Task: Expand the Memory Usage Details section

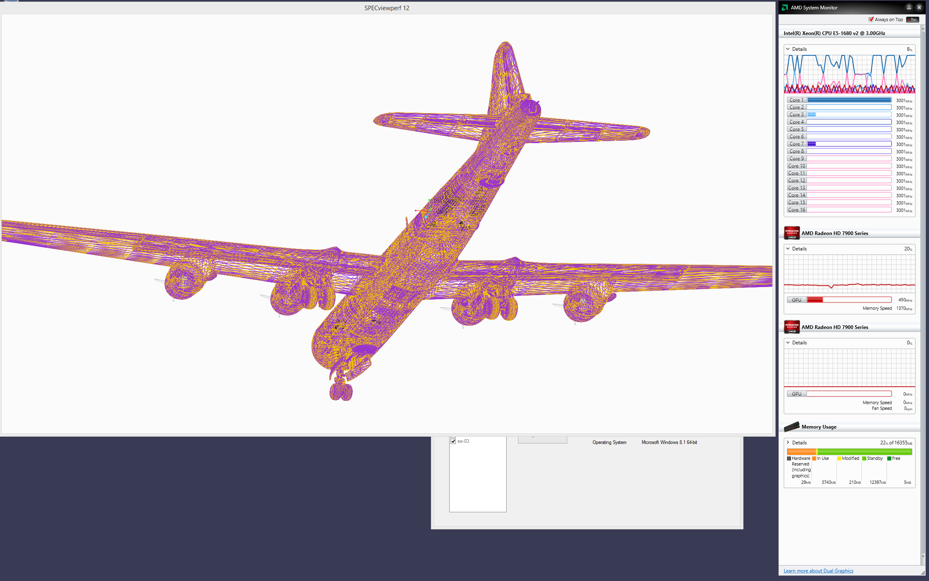Action: [x=788, y=442]
